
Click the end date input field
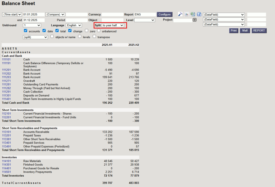click(34, 20)
